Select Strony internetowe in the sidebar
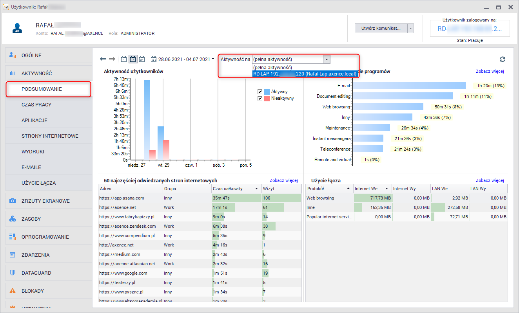 (50, 136)
